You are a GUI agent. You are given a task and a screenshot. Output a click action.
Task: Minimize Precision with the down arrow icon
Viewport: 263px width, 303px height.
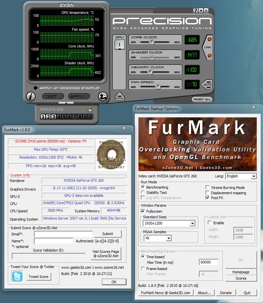pyautogui.click(x=201, y=11)
